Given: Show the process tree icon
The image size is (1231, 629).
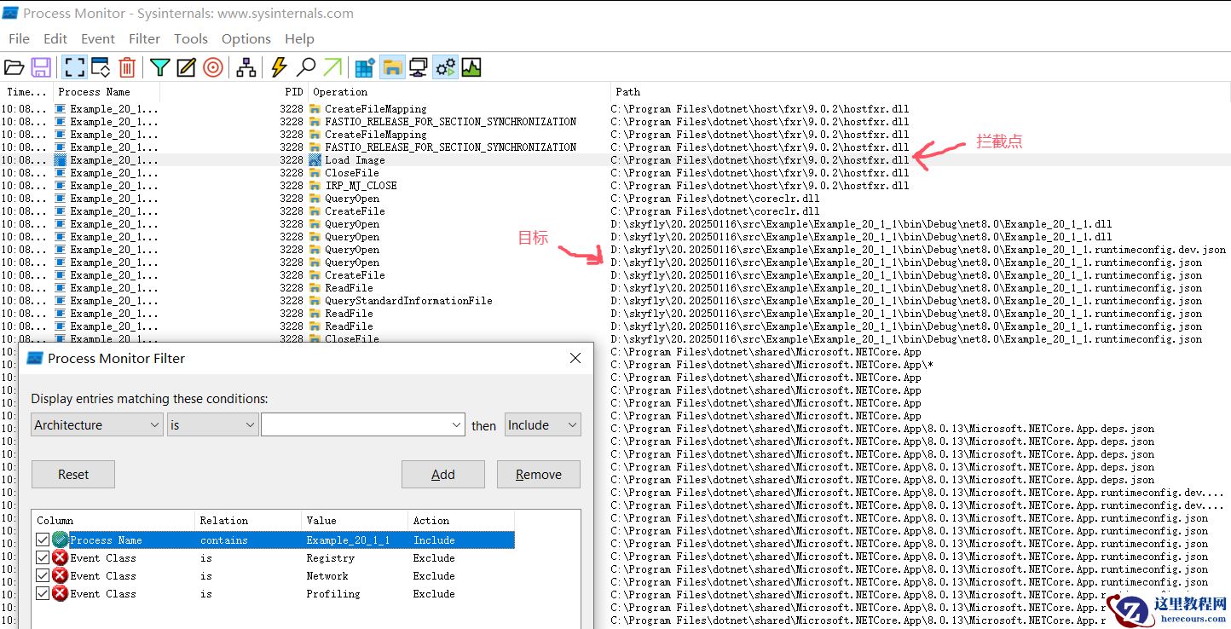Looking at the screenshot, I should (x=246, y=67).
